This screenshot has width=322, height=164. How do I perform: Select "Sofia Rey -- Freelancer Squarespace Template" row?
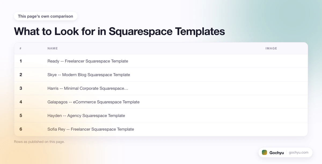click(x=161, y=129)
